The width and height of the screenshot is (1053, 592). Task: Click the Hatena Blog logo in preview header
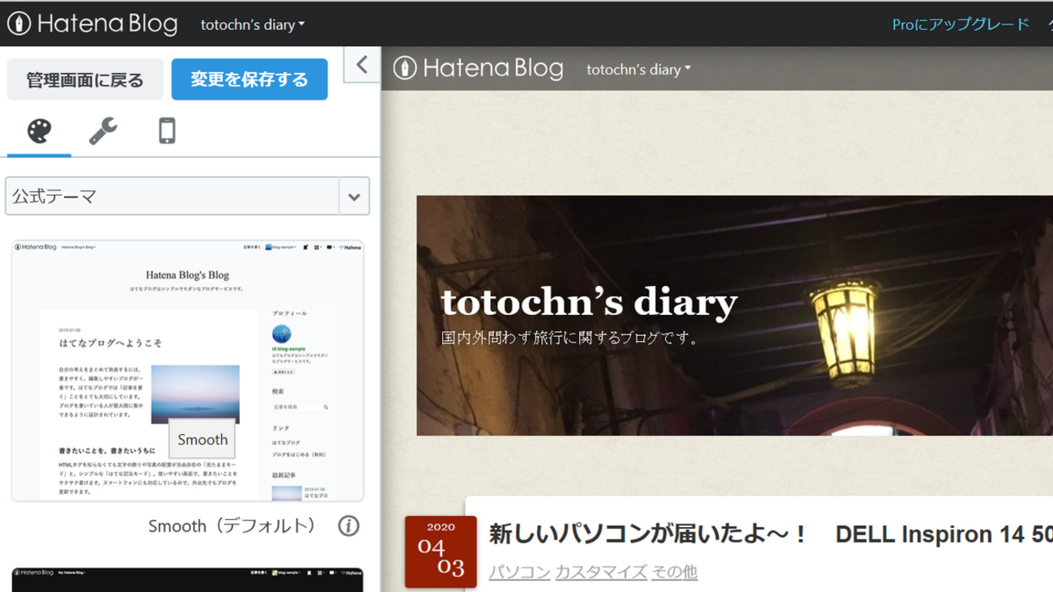click(478, 69)
